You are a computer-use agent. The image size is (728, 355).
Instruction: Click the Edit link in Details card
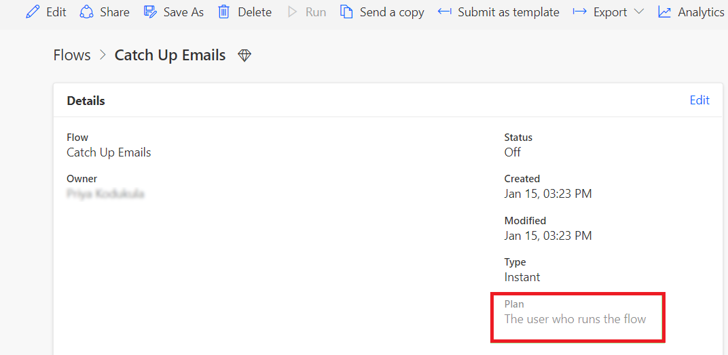click(x=699, y=100)
